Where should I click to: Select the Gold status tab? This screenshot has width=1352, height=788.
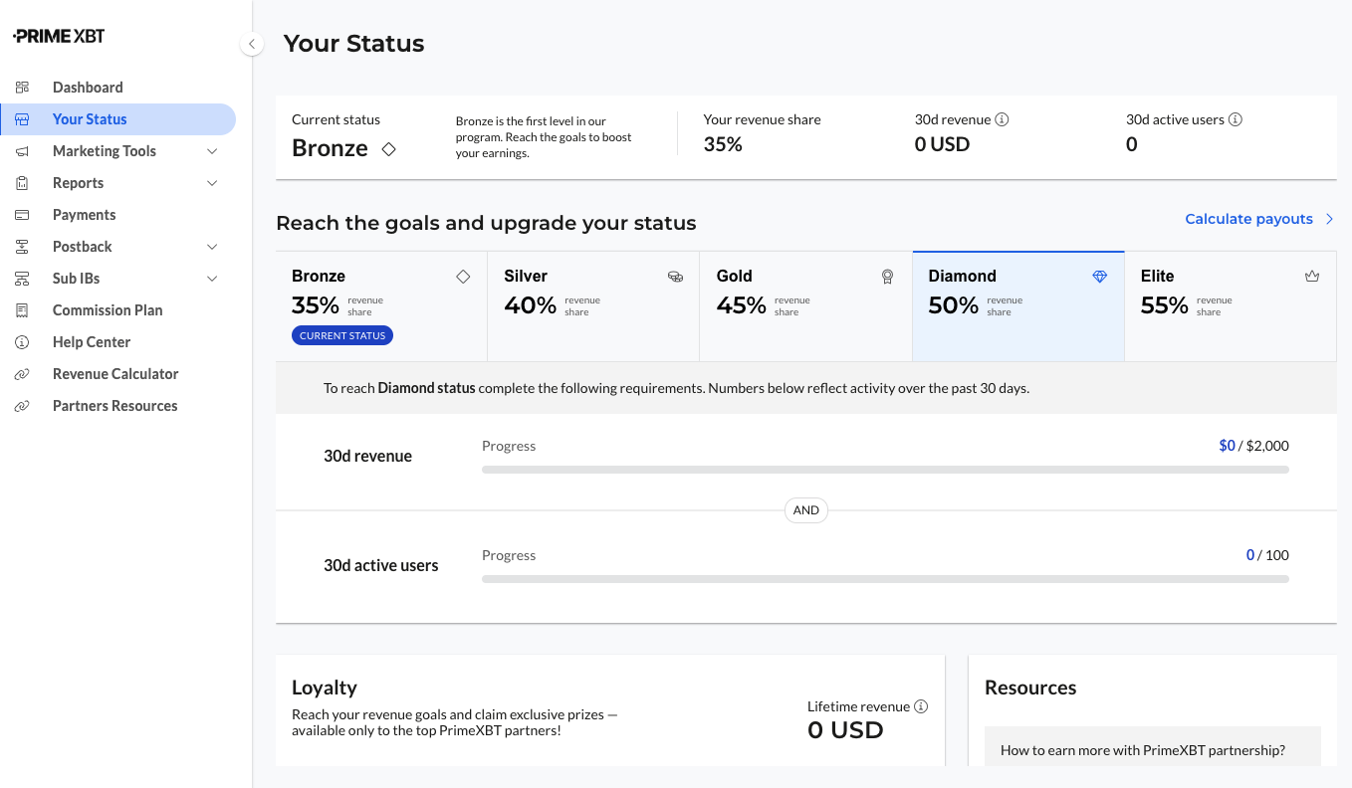(806, 305)
